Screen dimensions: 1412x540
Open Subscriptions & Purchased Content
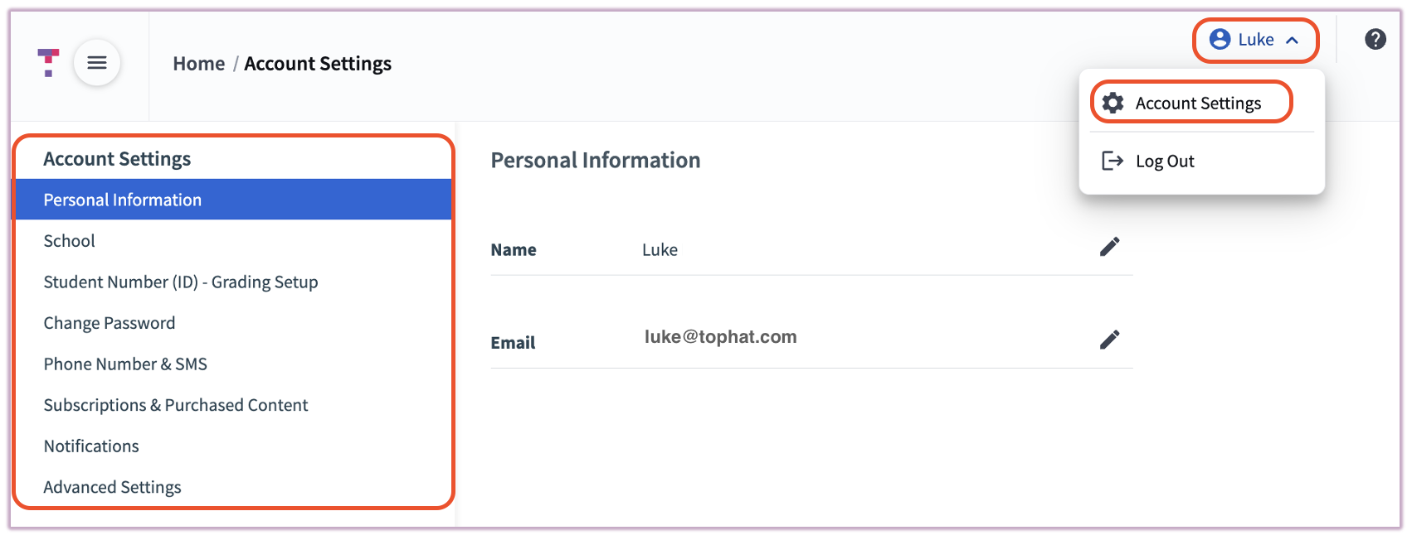pos(176,405)
